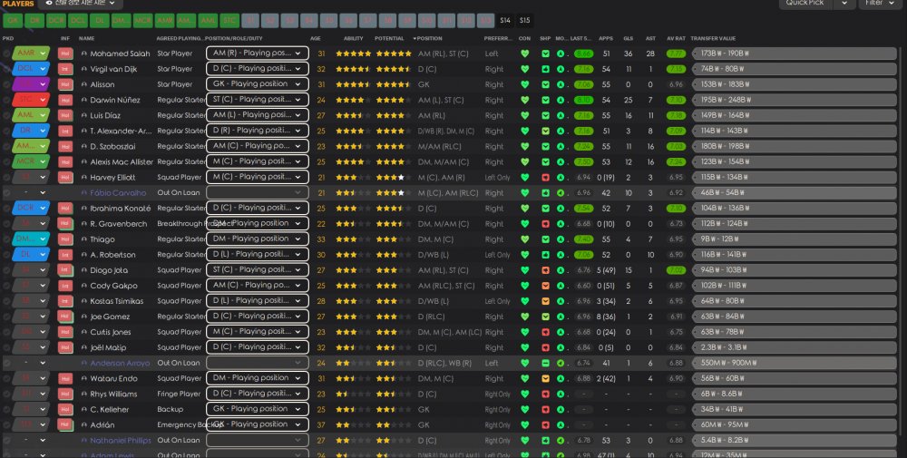Toggle the selection circle for Alisson
The height and width of the screenshot is (458, 907).
[6, 84]
